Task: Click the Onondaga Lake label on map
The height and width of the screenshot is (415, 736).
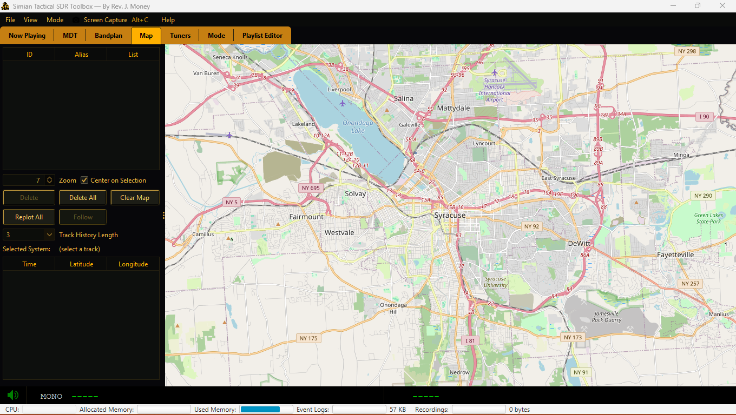Action: 358,126
